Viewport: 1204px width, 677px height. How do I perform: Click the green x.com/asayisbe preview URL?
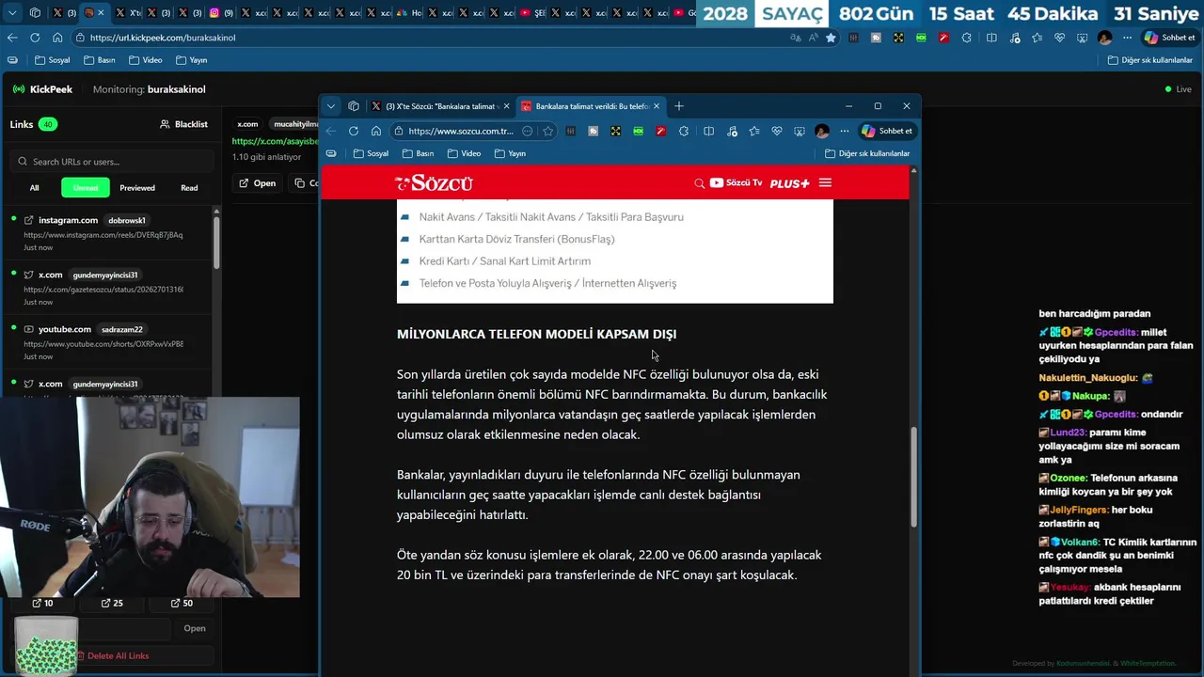pyautogui.click(x=275, y=141)
